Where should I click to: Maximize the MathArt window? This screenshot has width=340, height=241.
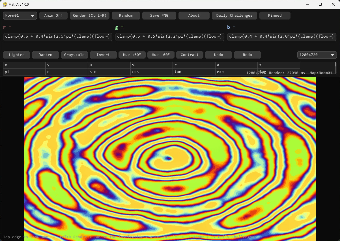(320, 4)
